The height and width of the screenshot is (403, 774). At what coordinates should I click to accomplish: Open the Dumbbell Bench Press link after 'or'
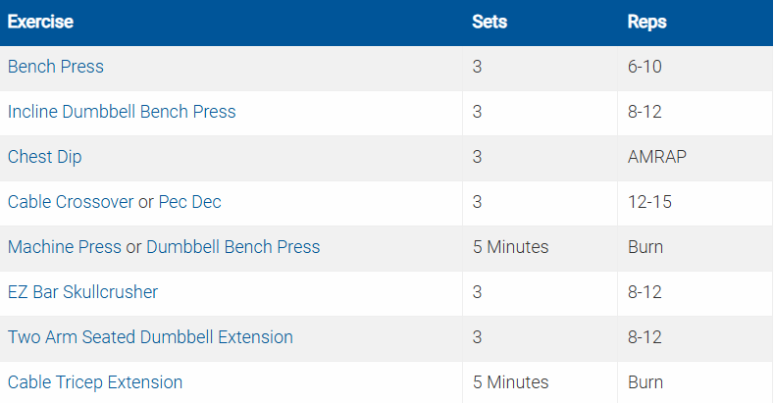(232, 247)
